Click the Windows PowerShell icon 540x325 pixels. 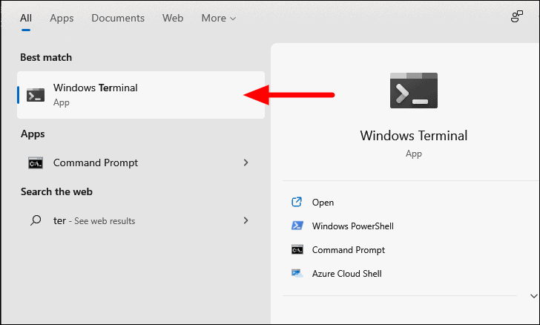tap(297, 226)
